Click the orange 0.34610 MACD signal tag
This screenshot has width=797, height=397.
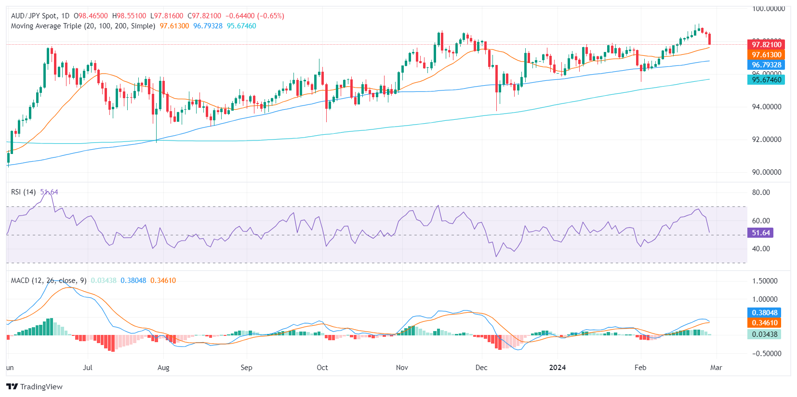coord(764,323)
